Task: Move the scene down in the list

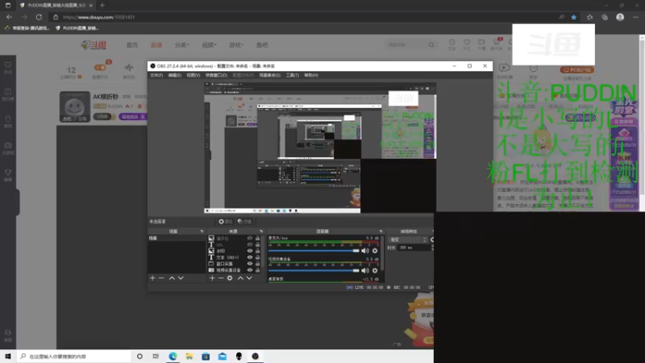Action: point(181,278)
